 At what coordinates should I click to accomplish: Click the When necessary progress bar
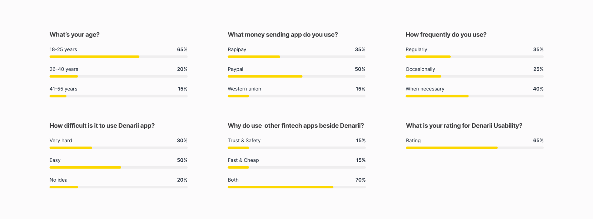[x=474, y=96]
